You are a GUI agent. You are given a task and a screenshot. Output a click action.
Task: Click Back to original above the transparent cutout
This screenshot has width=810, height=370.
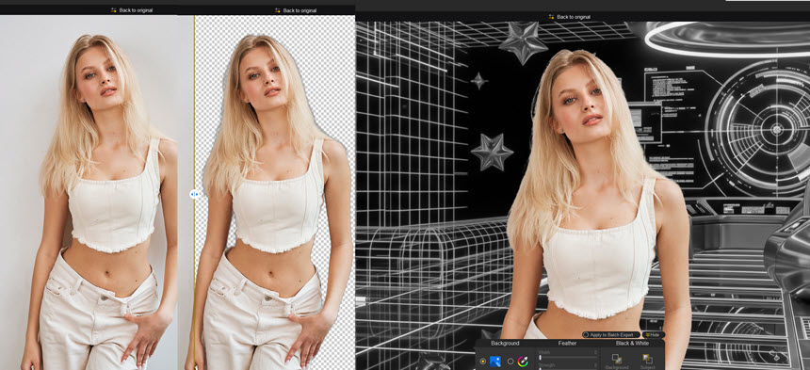[x=296, y=10]
